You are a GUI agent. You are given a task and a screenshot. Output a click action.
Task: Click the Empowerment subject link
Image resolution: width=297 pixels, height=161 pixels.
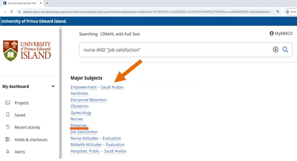(x=84, y=87)
